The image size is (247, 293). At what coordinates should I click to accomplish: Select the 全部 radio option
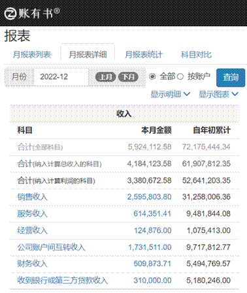click(x=152, y=76)
